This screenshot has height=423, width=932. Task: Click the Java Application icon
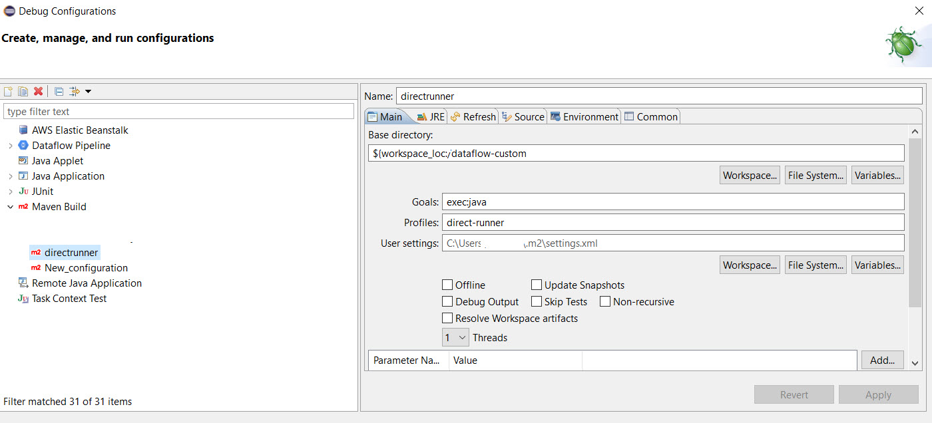[23, 176]
